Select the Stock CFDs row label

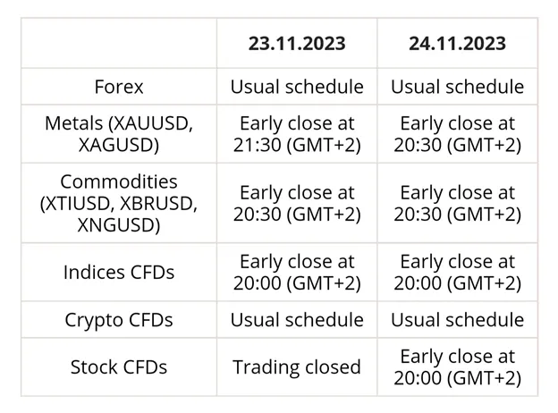pos(119,367)
